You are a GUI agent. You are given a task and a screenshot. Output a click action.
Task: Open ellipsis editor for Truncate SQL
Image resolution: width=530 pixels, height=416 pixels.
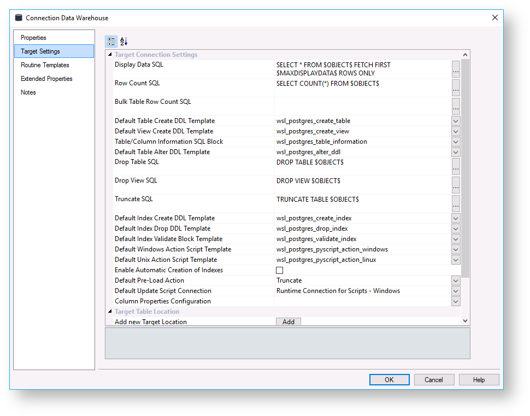(x=456, y=203)
